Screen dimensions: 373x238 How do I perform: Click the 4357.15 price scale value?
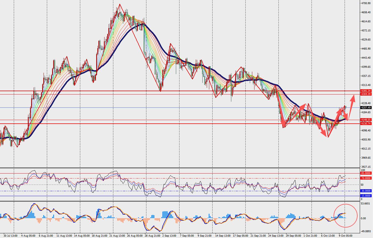pos(366,76)
